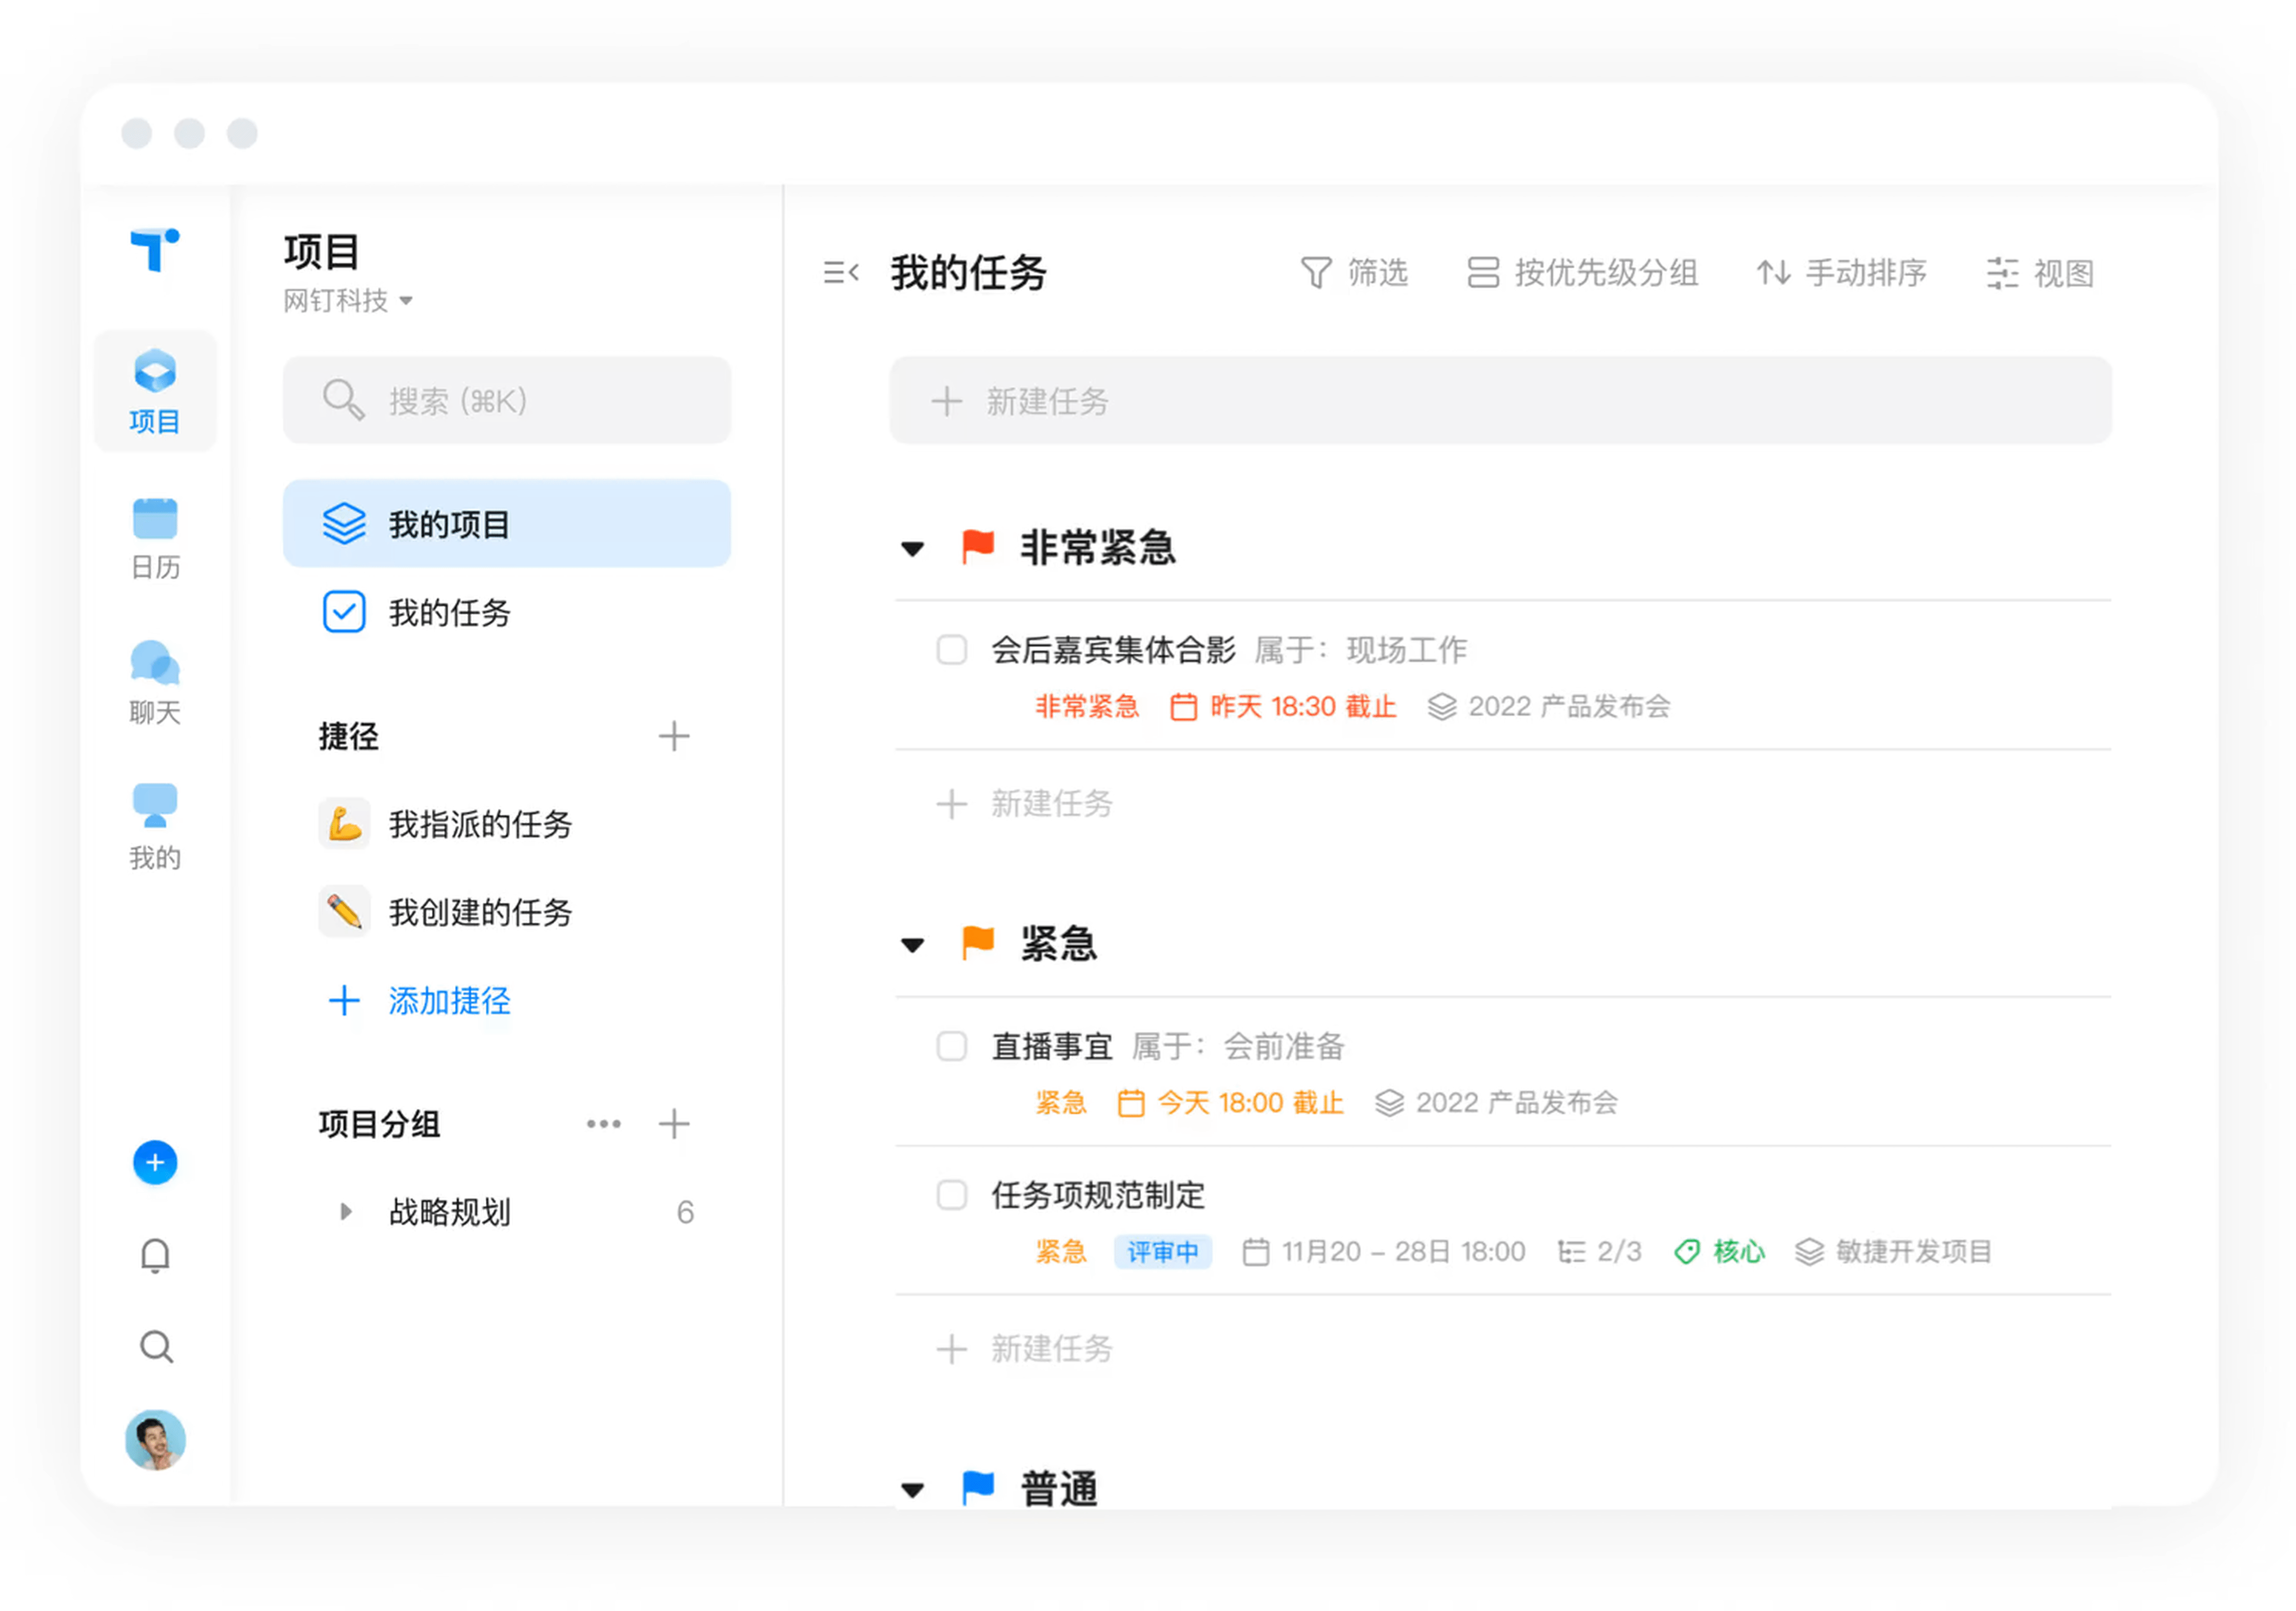Collapse the 非常紧急 group
The image size is (2296, 1611).
coord(912,549)
